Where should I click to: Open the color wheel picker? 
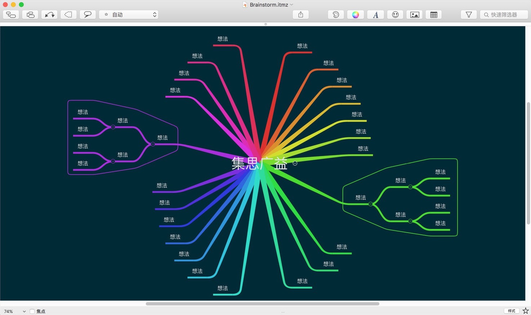[x=356, y=15]
